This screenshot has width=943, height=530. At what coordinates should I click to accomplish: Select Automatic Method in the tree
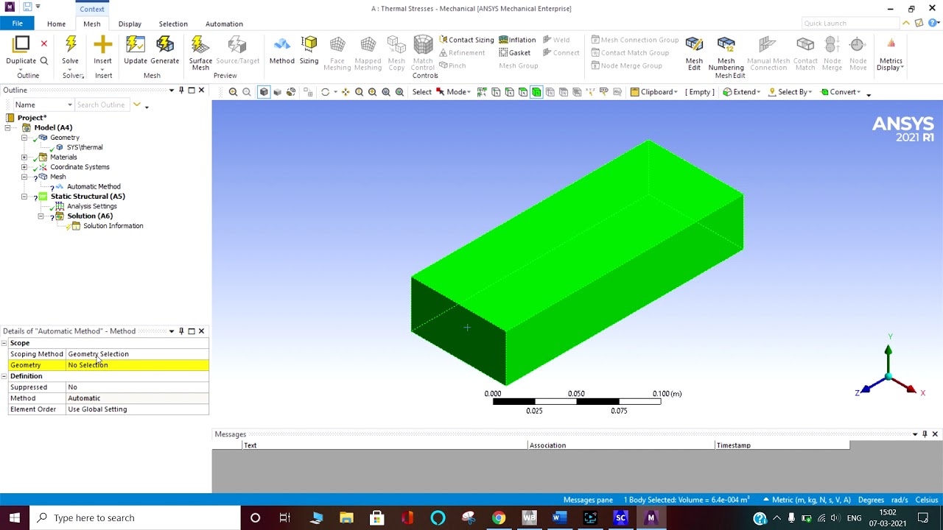click(x=94, y=187)
